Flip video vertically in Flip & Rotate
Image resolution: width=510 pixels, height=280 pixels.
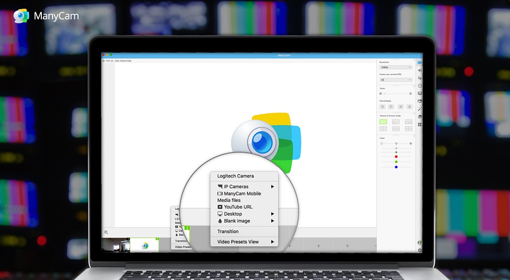pyautogui.click(x=410, y=106)
